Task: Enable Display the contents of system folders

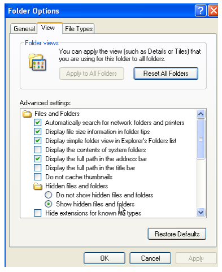Action: tap(38, 150)
